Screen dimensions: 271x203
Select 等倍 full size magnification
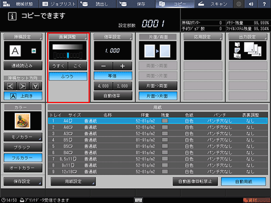click(113, 76)
